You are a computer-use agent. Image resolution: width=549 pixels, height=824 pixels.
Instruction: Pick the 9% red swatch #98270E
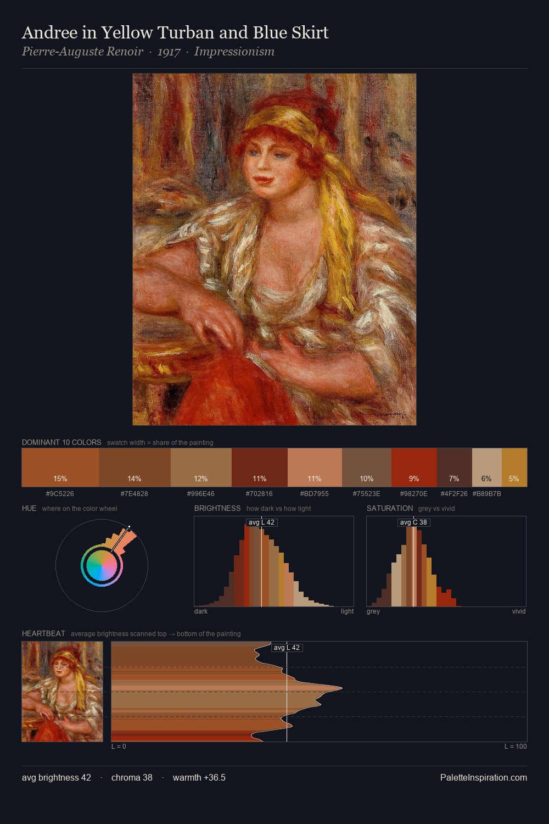(x=414, y=467)
